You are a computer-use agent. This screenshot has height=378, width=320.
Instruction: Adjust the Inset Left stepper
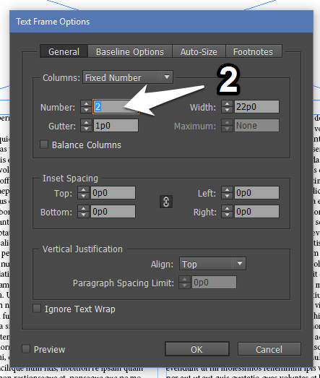(227, 193)
